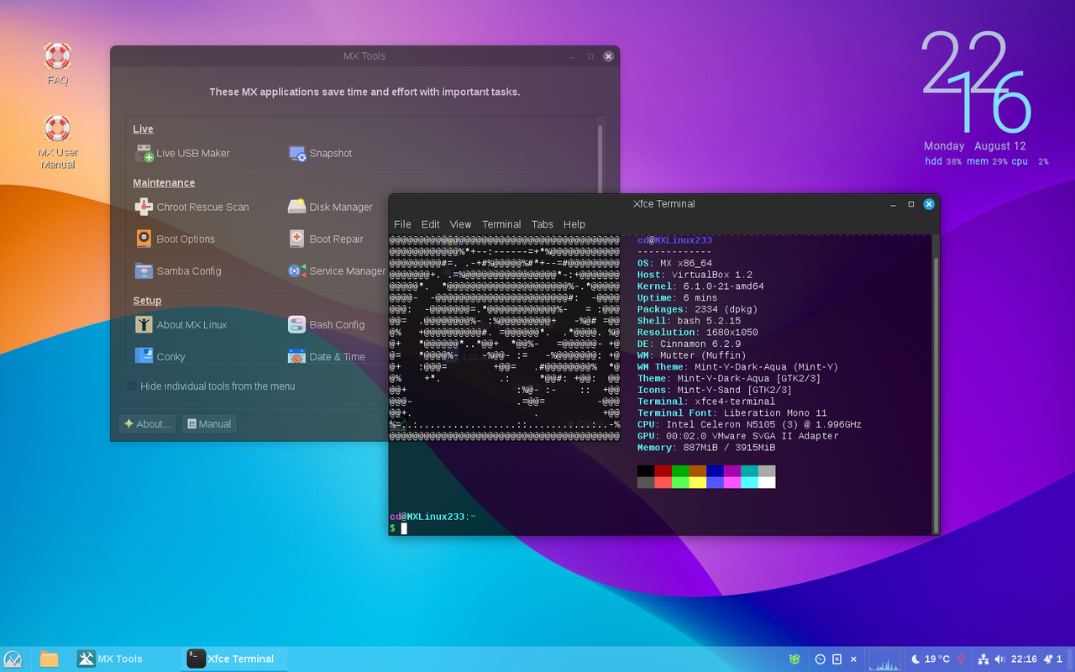Click the 'CPU: Intel Celeron N5105' line
The width and height of the screenshot is (1075, 672).
749,425
